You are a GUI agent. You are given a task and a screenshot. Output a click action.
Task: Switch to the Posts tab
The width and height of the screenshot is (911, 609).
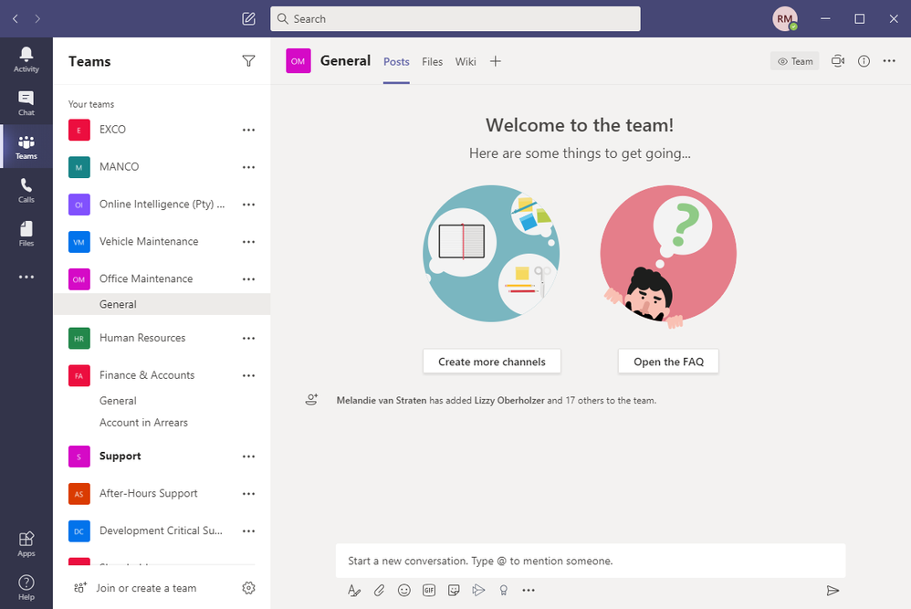(x=396, y=61)
